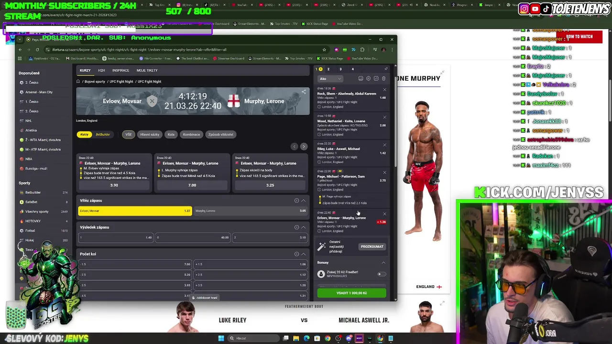The image size is (612, 344).
Task: Open the Ako bet type dropdown
Action: point(330,79)
